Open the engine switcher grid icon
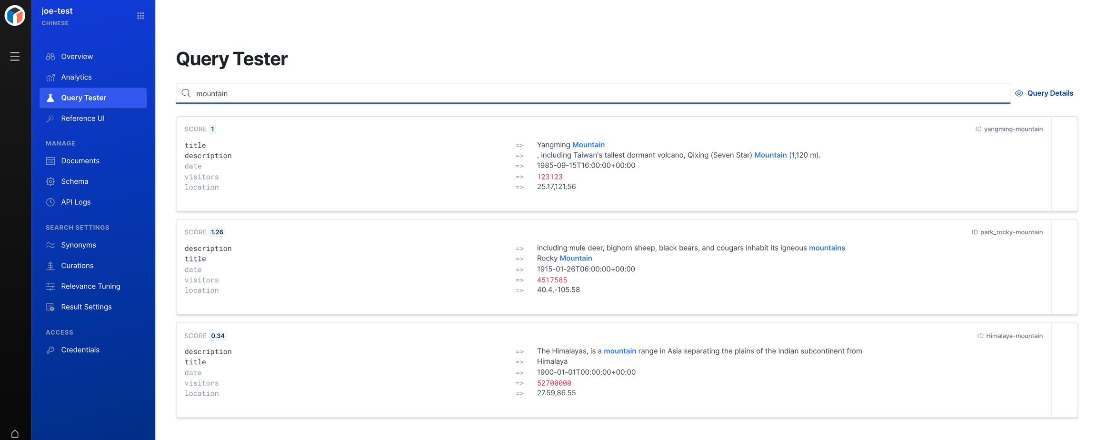Viewport: 1097px width, 440px height. pos(140,16)
